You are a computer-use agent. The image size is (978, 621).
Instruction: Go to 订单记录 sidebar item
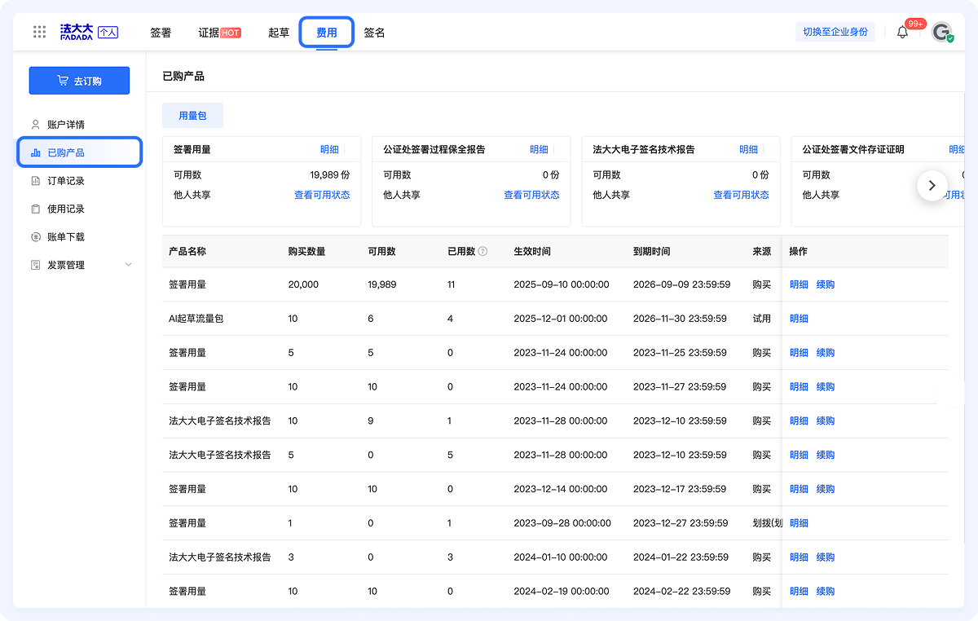65,181
